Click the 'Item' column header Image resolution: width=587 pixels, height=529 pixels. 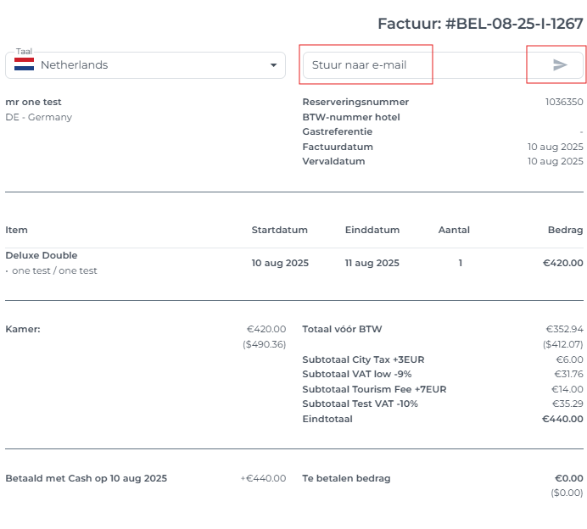coord(16,230)
